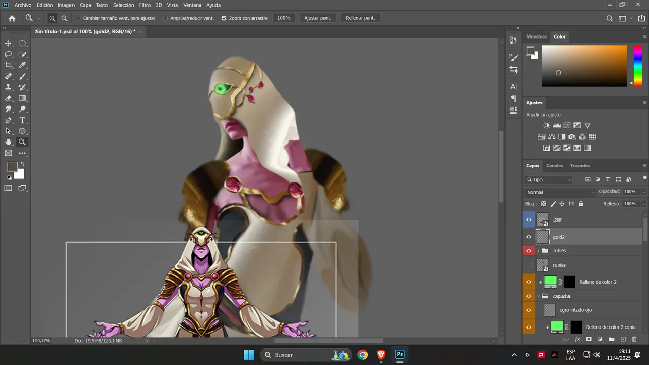The height and width of the screenshot is (365, 649).
Task: Choose the Brush tool
Action: pos(22,77)
